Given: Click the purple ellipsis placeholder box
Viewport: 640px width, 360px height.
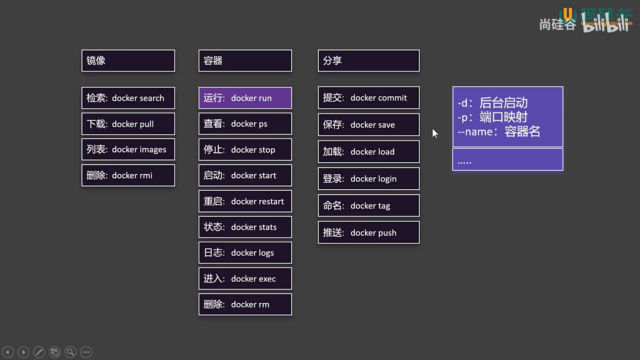Looking at the screenshot, I should 507,160.
